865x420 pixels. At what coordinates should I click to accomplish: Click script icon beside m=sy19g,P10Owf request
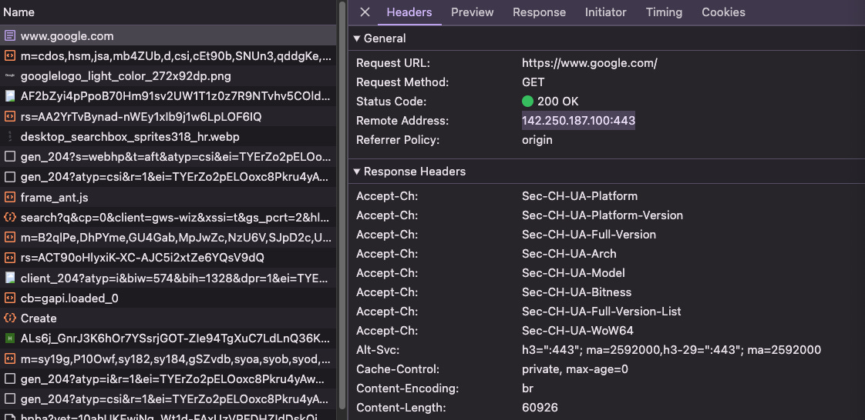[x=9, y=358]
